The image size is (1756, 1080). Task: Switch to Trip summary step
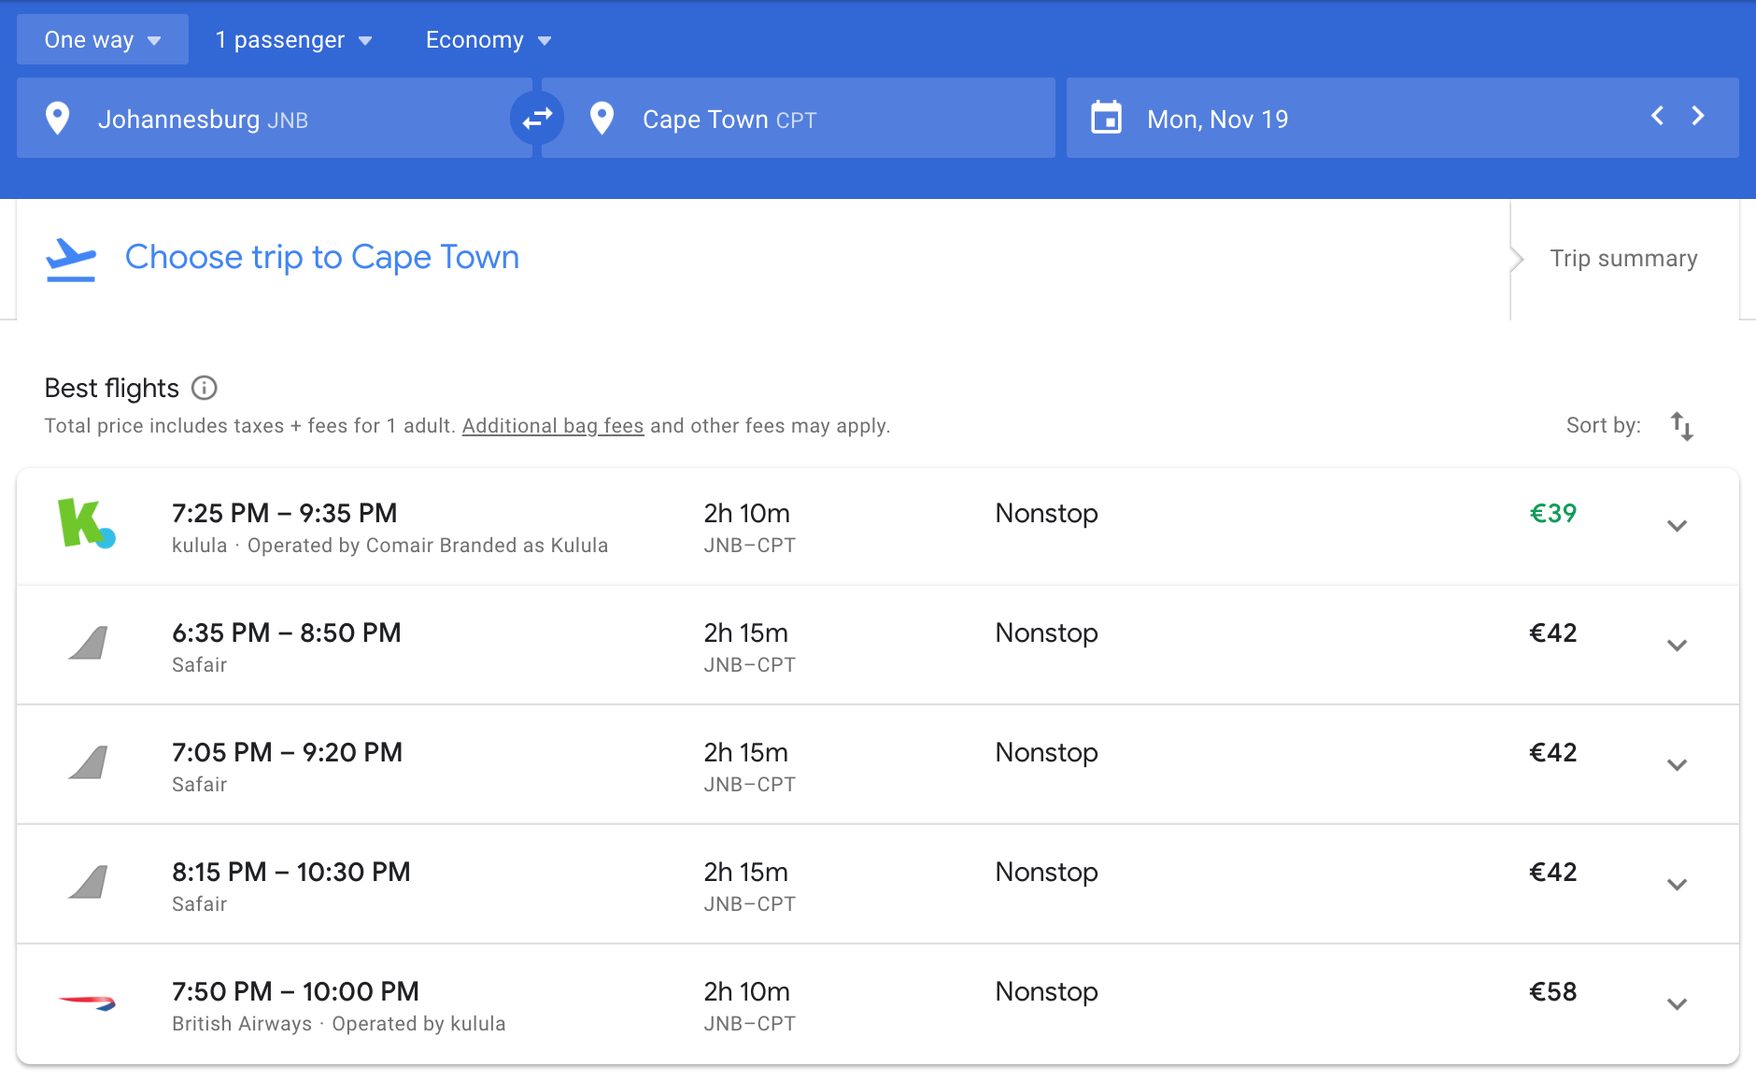click(1623, 259)
